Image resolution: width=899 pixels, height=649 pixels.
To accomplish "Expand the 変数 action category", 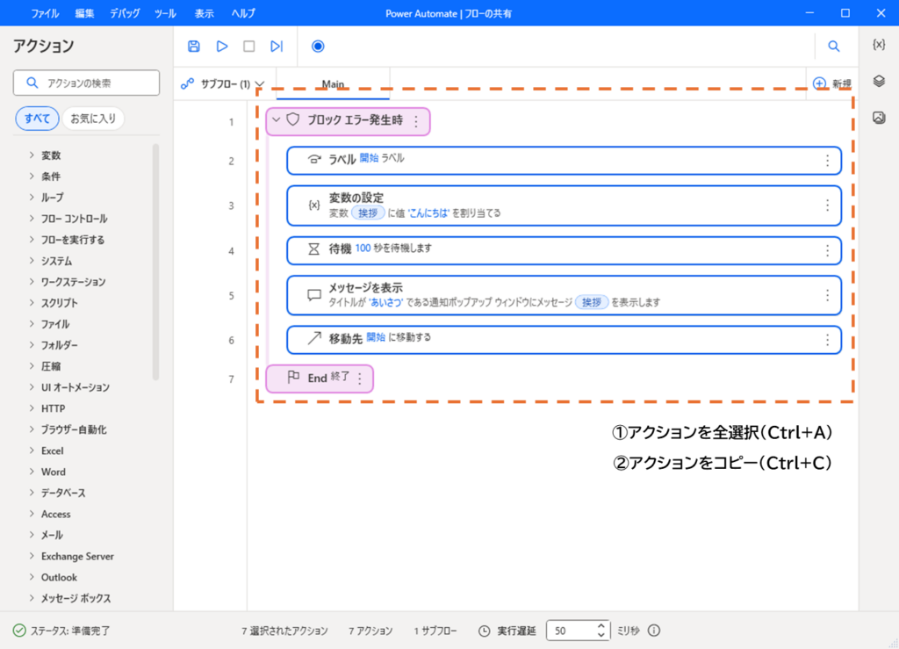I will [51, 155].
